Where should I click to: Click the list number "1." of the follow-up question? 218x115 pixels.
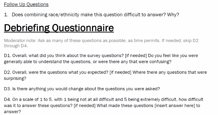point(6,15)
